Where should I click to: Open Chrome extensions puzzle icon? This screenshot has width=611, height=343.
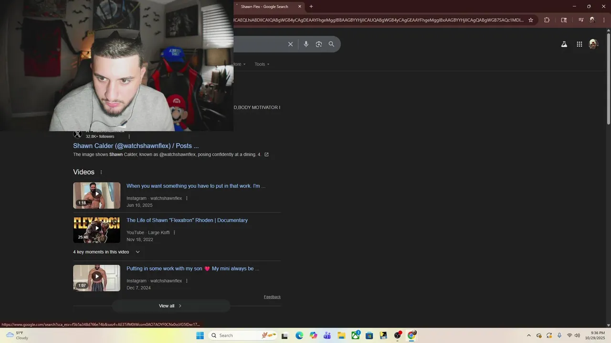point(547,20)
